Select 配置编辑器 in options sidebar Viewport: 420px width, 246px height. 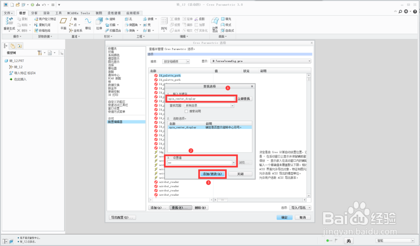(x=126, y=122)
